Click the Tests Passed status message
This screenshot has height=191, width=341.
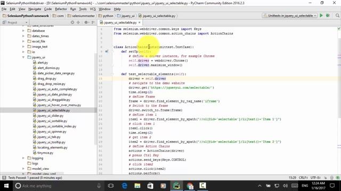pyautogui.click(x=35, y=178)
